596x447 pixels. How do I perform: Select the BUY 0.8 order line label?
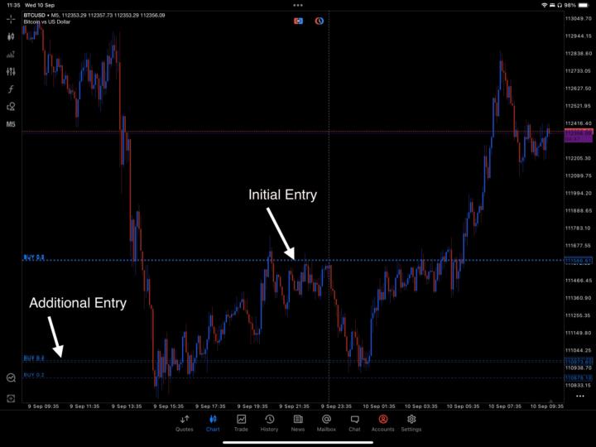click(x=34, y=257)
